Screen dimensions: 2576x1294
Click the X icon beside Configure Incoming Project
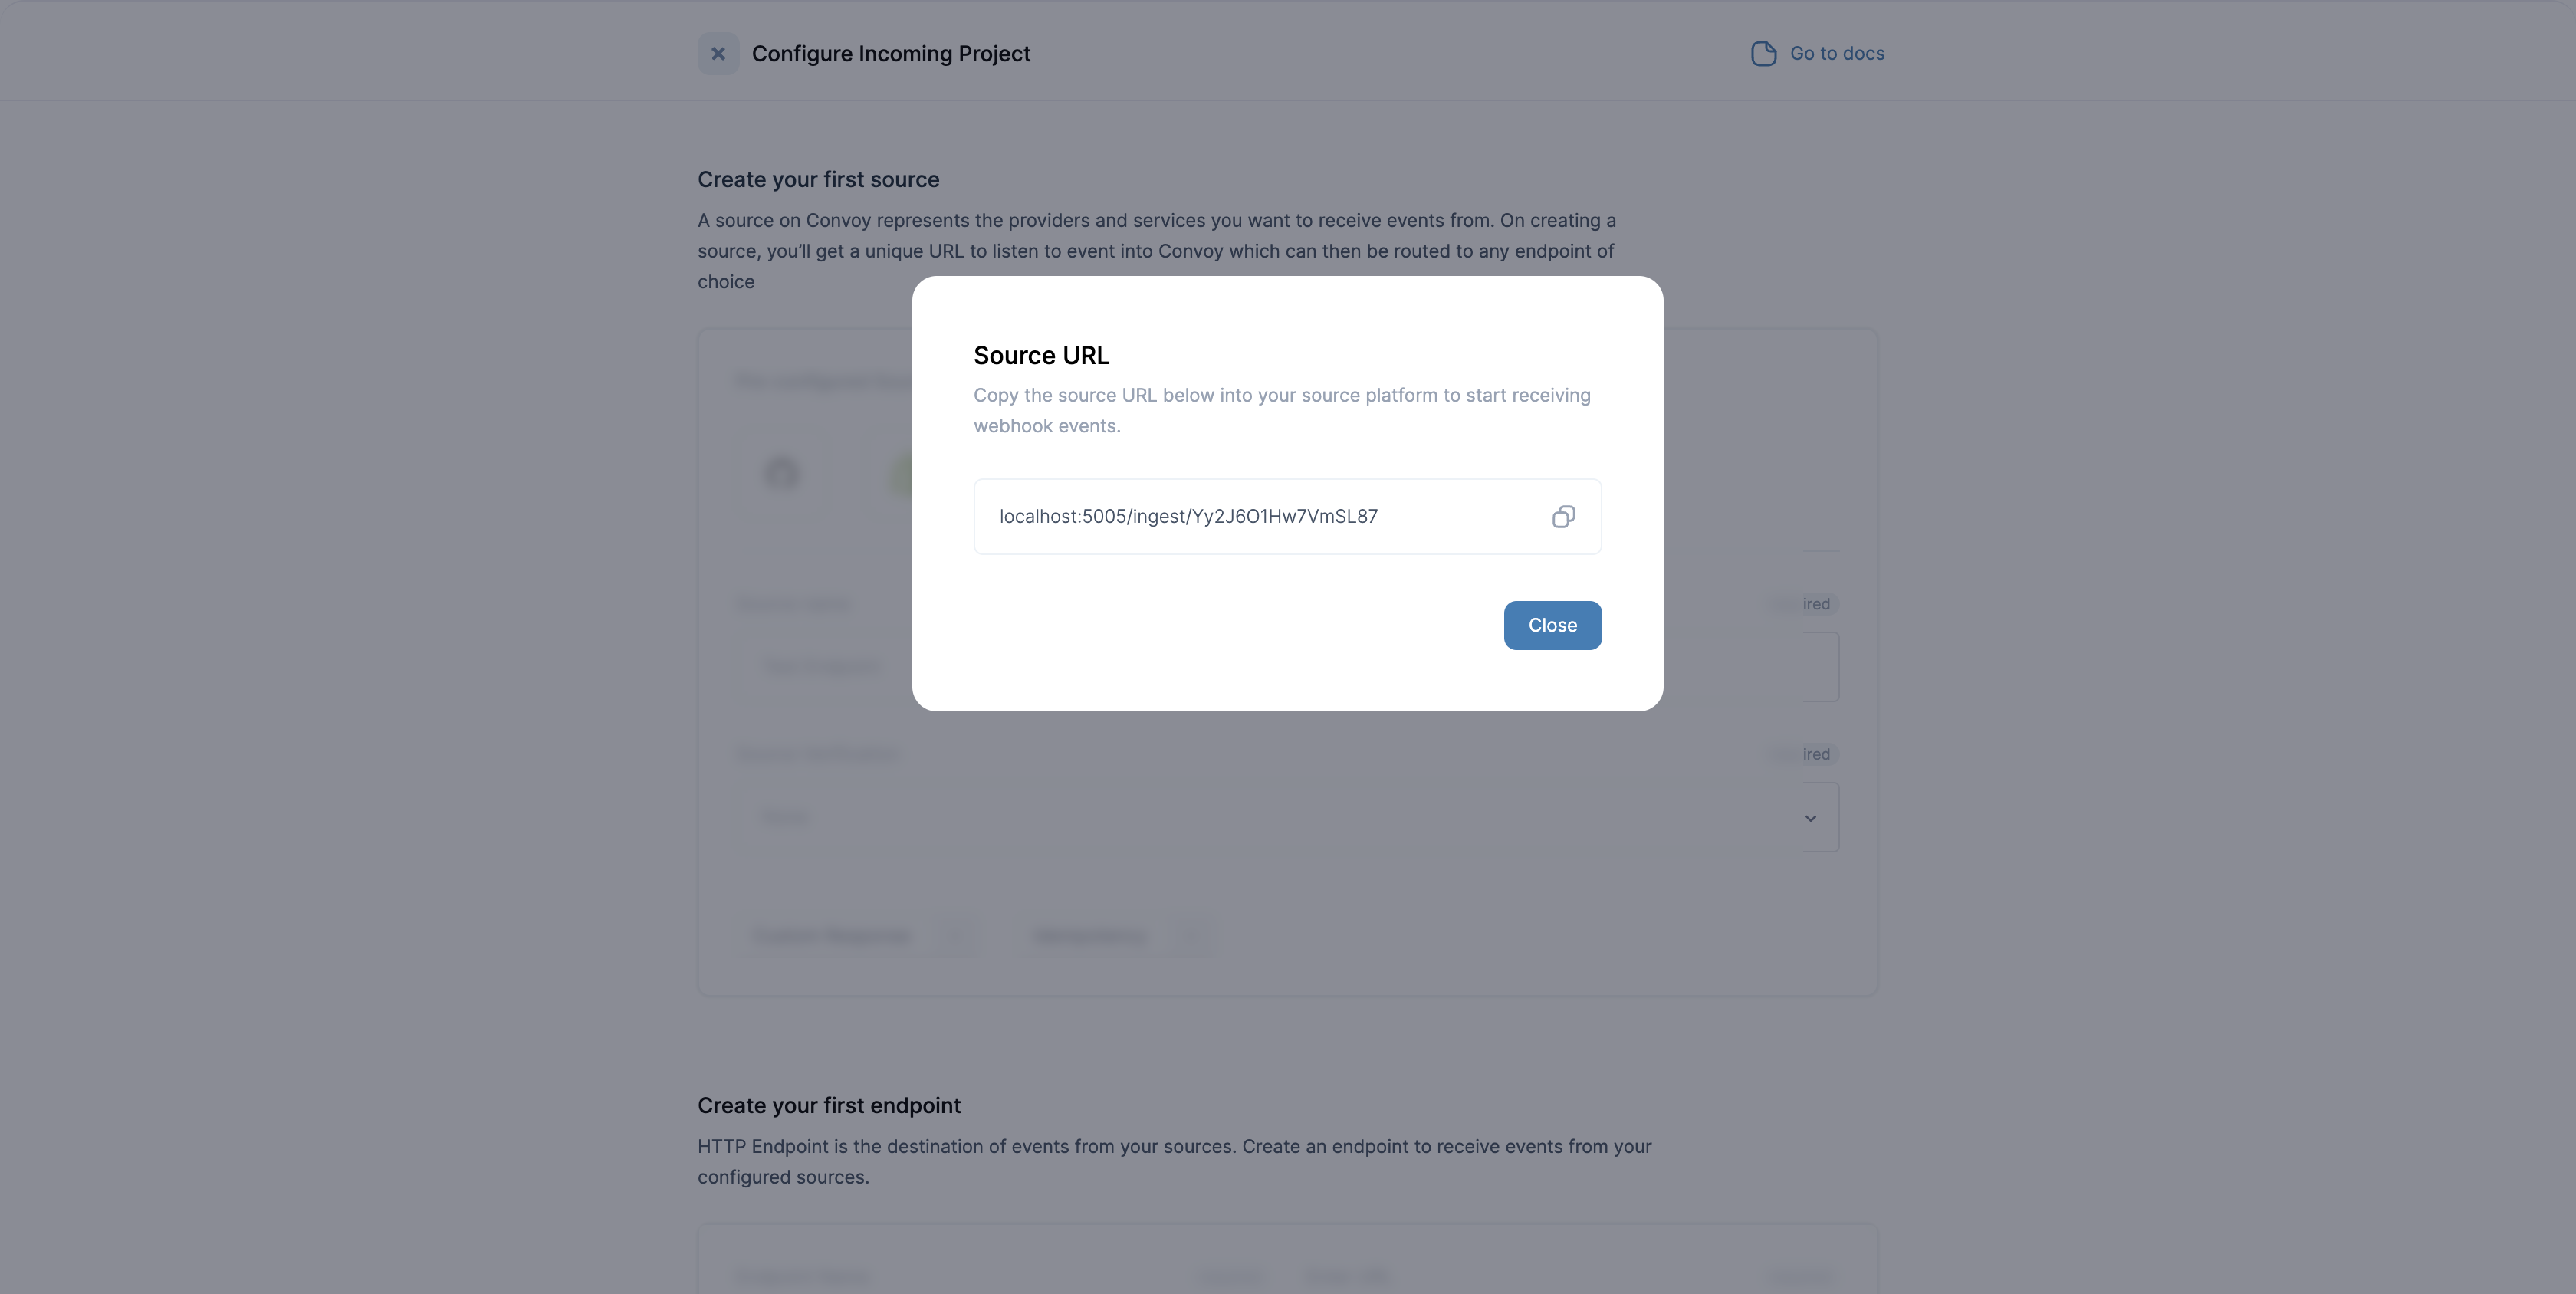(718, 54)
